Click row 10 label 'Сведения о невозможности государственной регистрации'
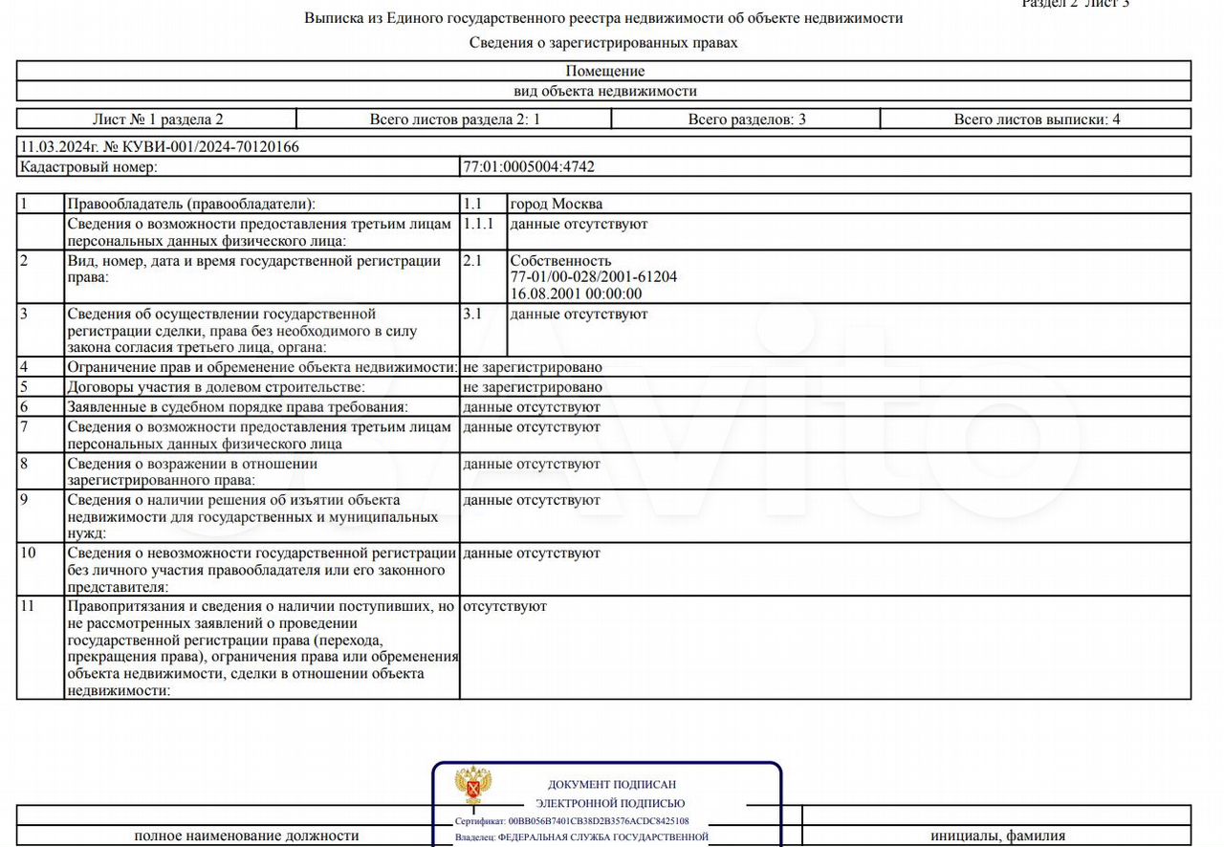This screenshot has width=1224, height=847. 262,571
